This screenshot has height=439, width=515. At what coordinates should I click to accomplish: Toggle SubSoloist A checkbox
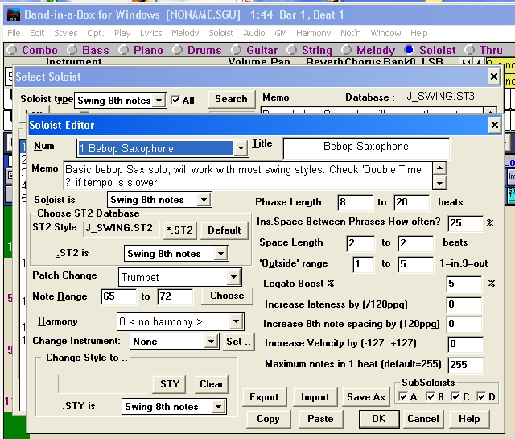click(402, 396)
